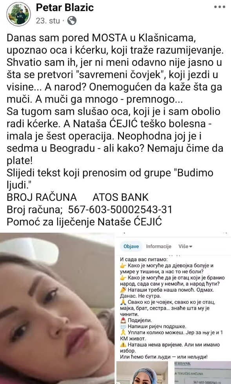Click the praying hands emoji bullet
Image resolution: width=231 pixels, height=384 pixels.
point(123,302)
